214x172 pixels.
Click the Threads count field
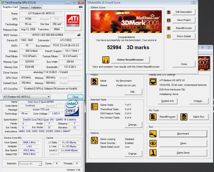[x=77, y=164]
